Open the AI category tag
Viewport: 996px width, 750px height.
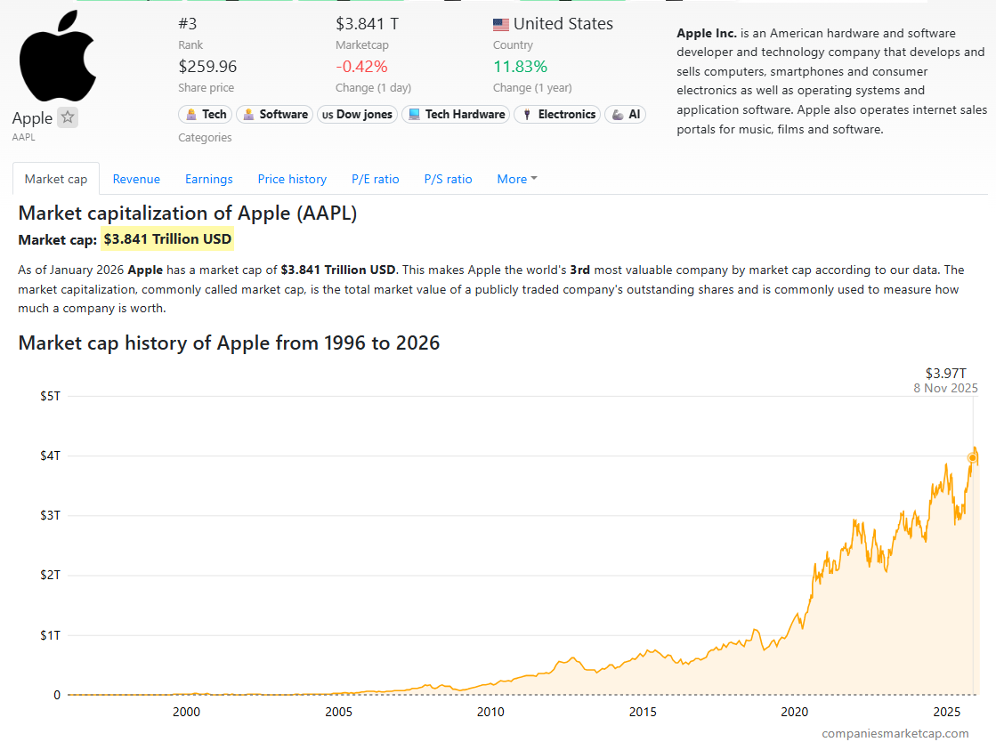(x=625, y=114)
